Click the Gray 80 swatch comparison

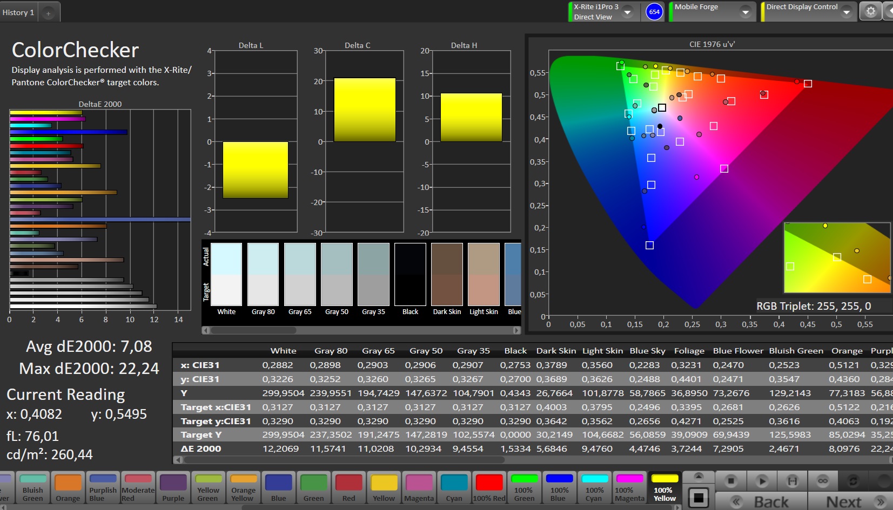[x=263, y=274]
